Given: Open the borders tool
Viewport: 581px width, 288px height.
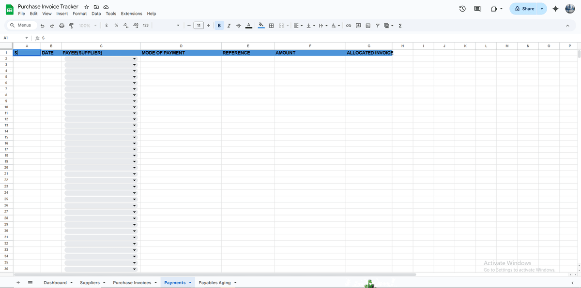Looking at the screenshot, I should click(272, 26).
